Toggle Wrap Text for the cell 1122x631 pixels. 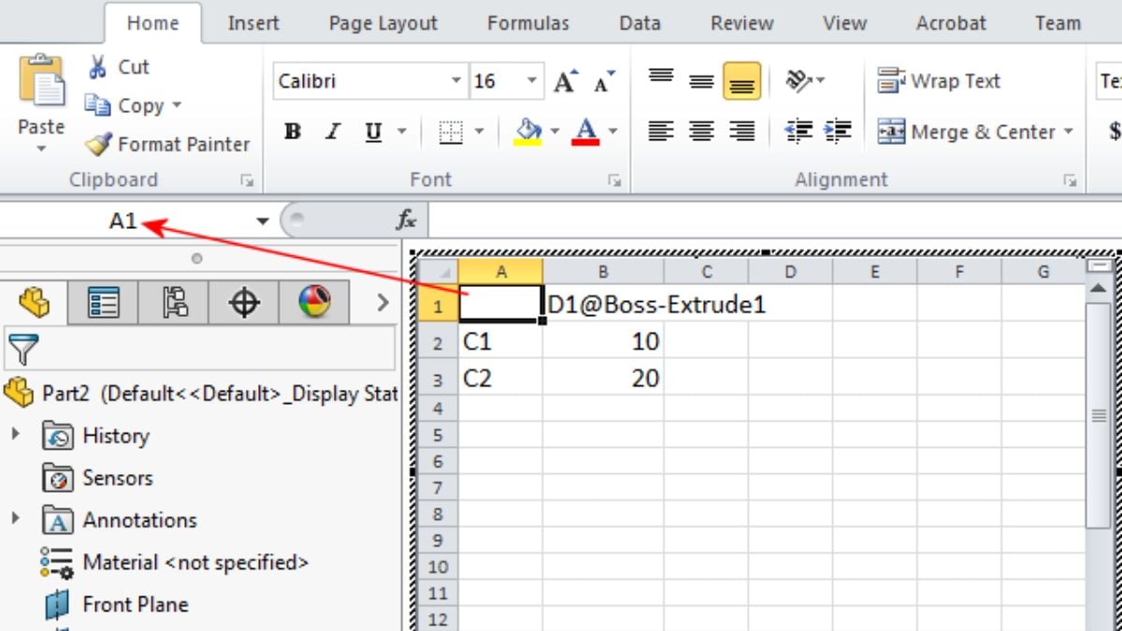pos(939,81)
